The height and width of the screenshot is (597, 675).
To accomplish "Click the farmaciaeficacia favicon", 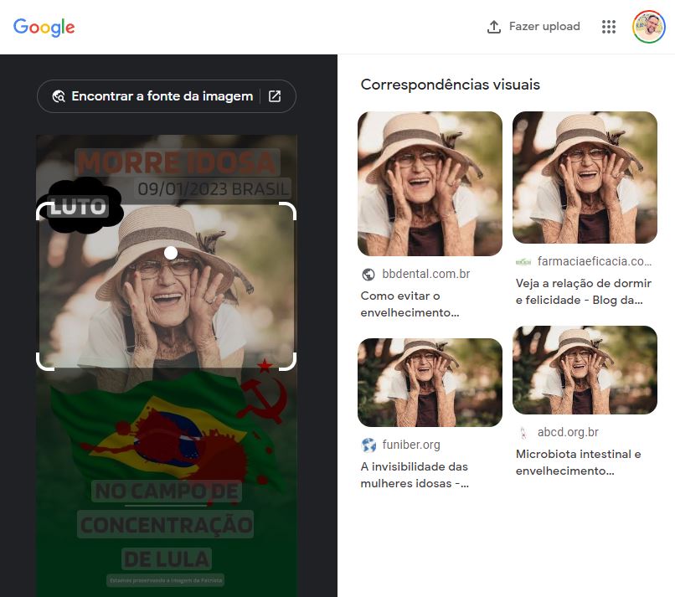I will [x=523, y=262].
